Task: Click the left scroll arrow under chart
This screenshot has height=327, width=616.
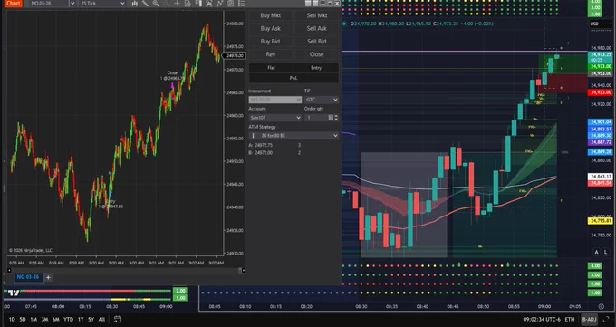Action: pos(9,270)
